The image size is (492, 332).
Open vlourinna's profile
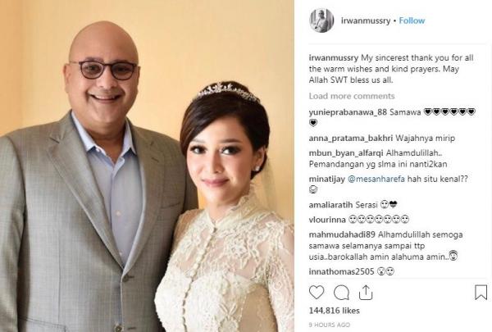pos(327,220)
